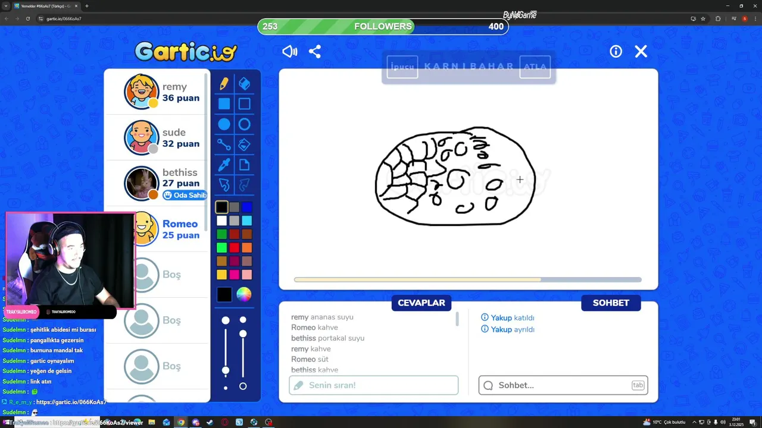Pick the bright green color swatch
This screenshot has width=762, height=428.
point(221,247)
